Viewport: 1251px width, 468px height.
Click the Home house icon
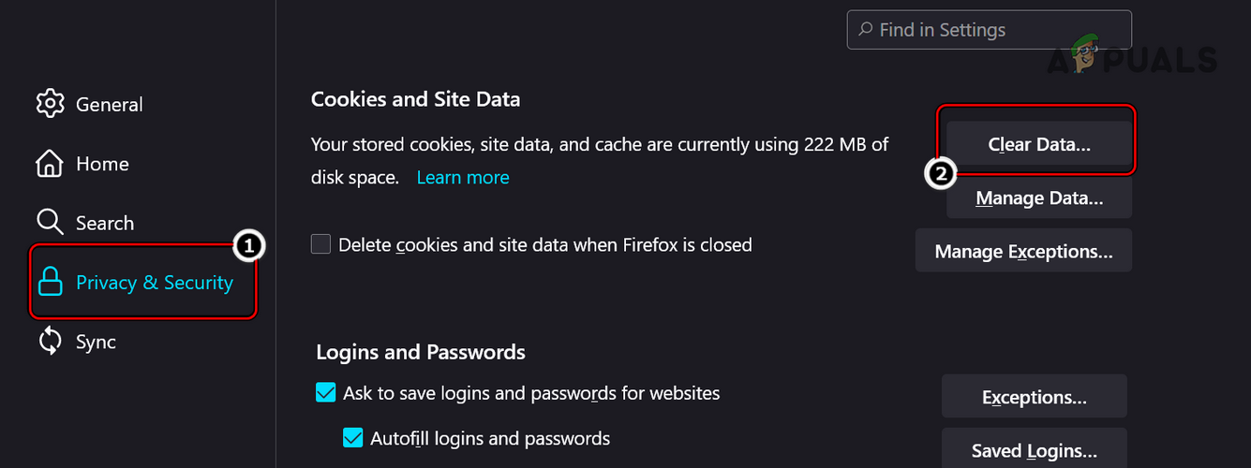[x=50, y=164]
